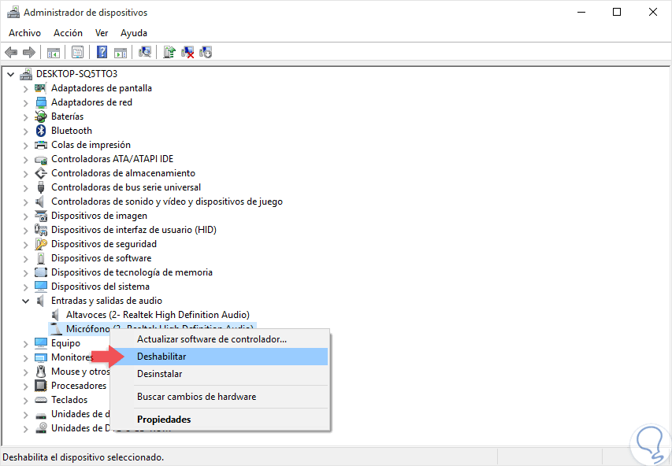Click the Baterías battery icon
The image size is (672, 466).
(x=41, y=116)
